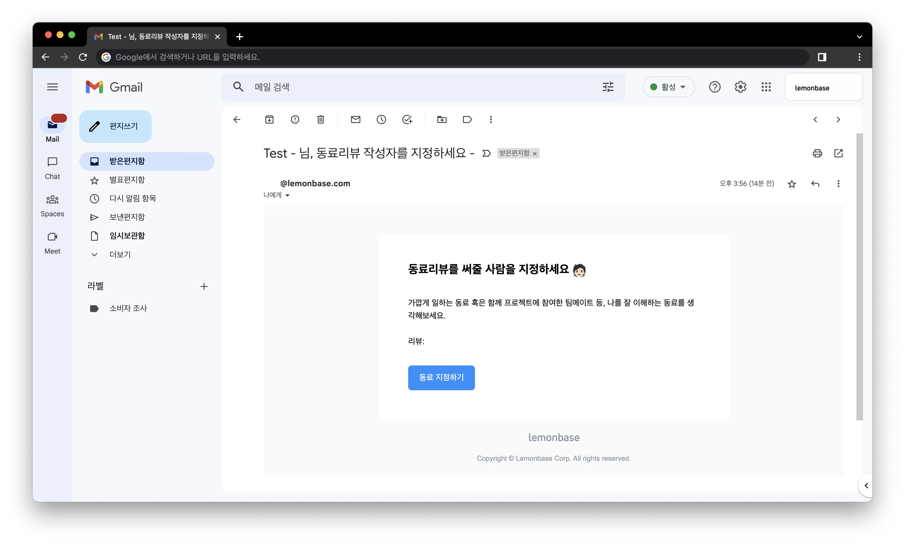
Task: Expand the 나에게 recipient details arrow
Action: tap(287, 195)
